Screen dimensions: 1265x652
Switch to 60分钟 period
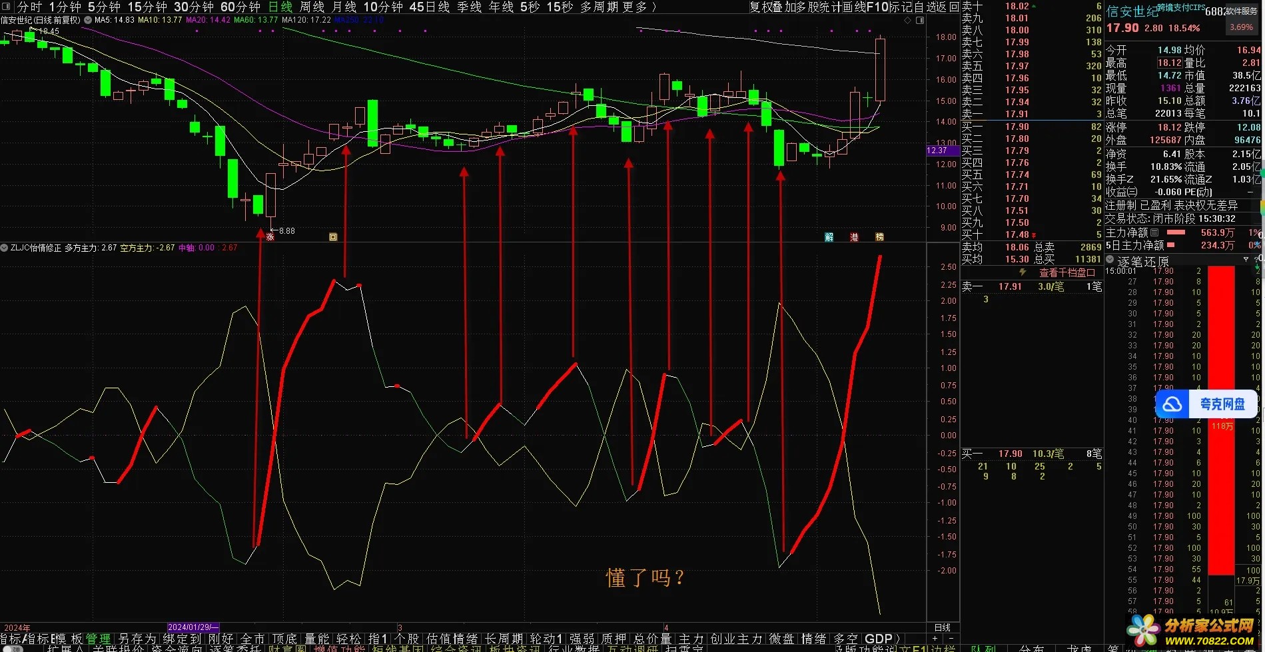click(x=240, y=7)
